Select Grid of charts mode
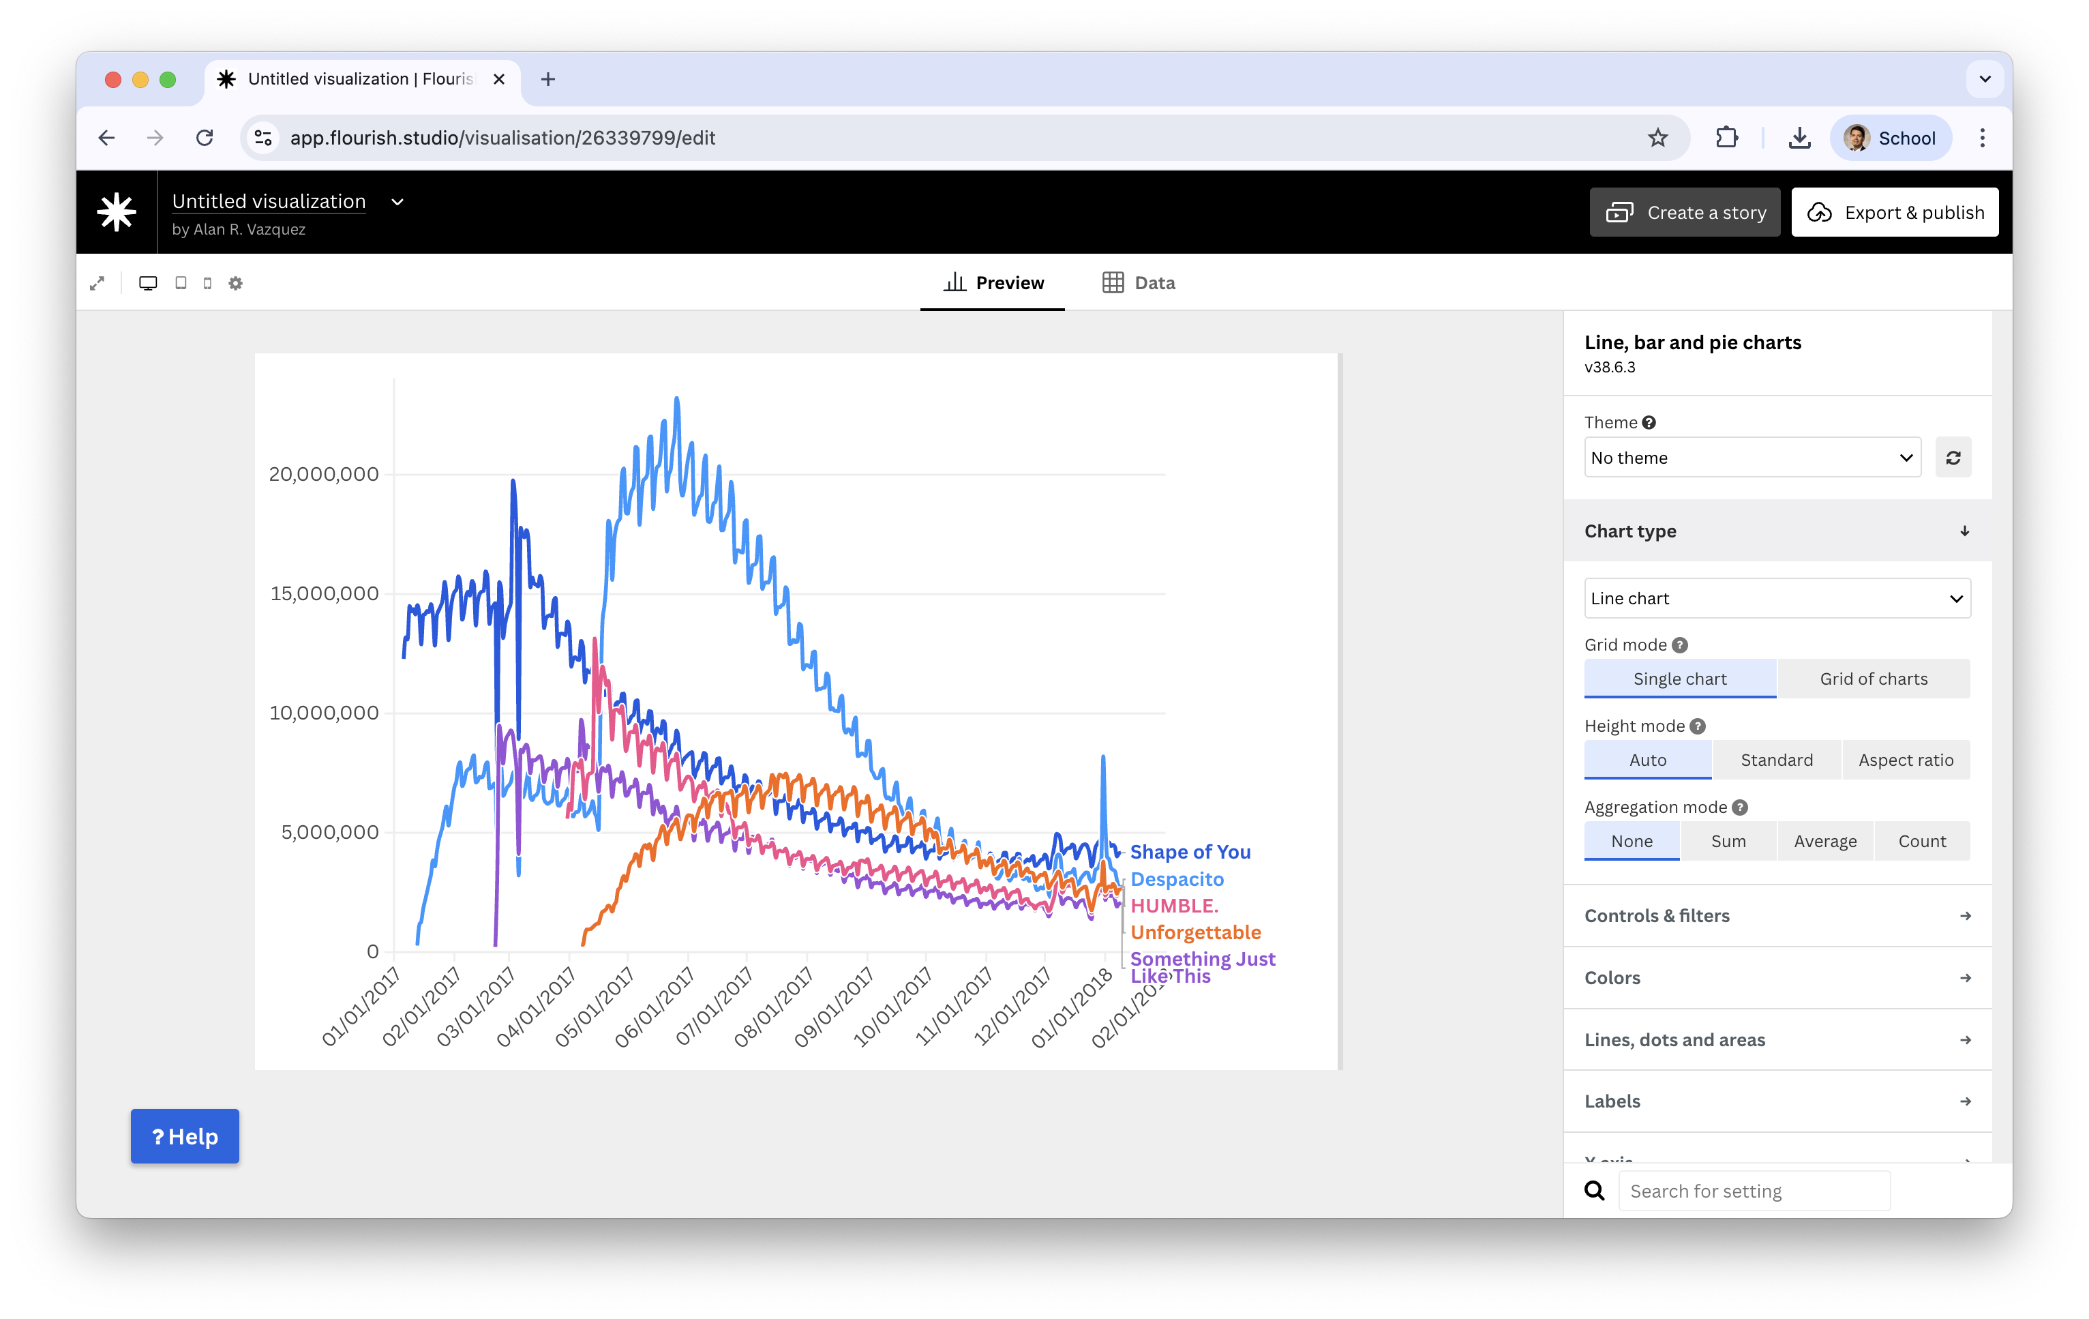2089x1319 pixels. click(x=1873, y=679)
